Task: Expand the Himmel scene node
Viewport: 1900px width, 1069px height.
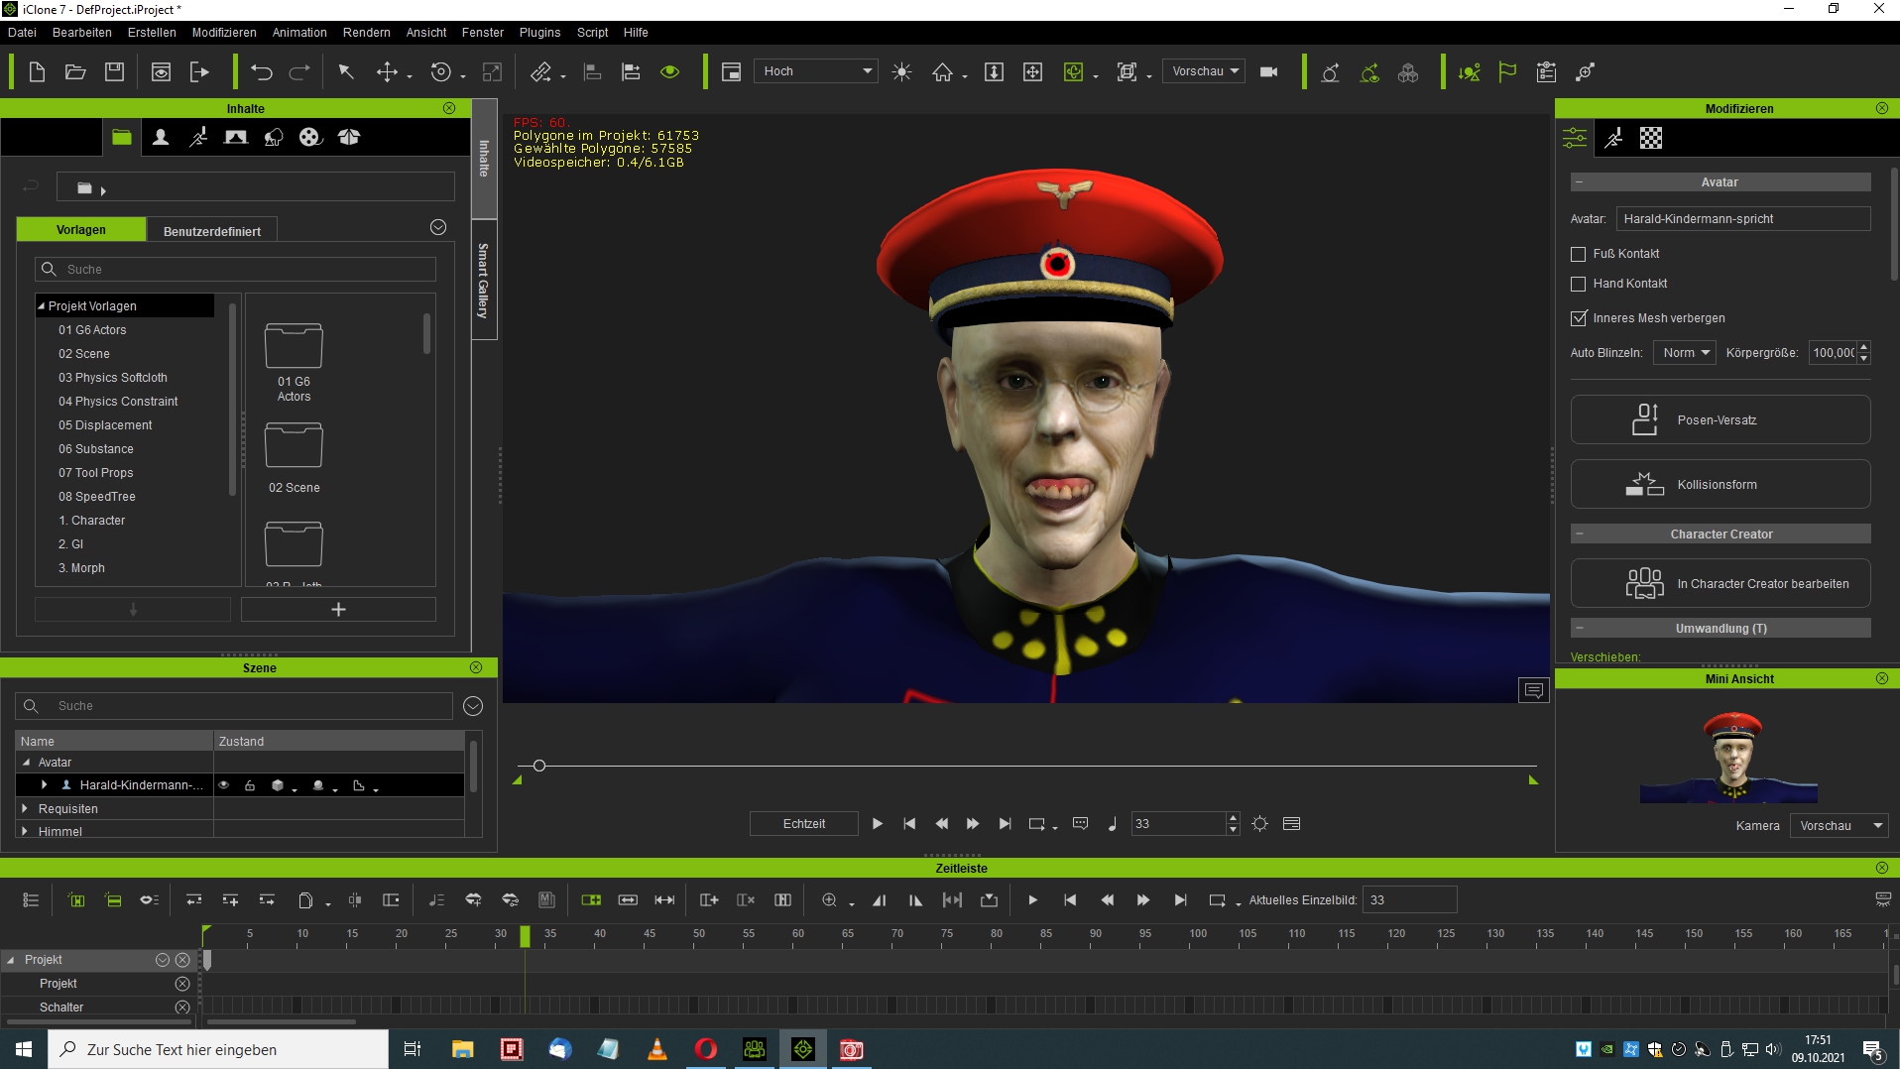Action: [x=25, y=831]
